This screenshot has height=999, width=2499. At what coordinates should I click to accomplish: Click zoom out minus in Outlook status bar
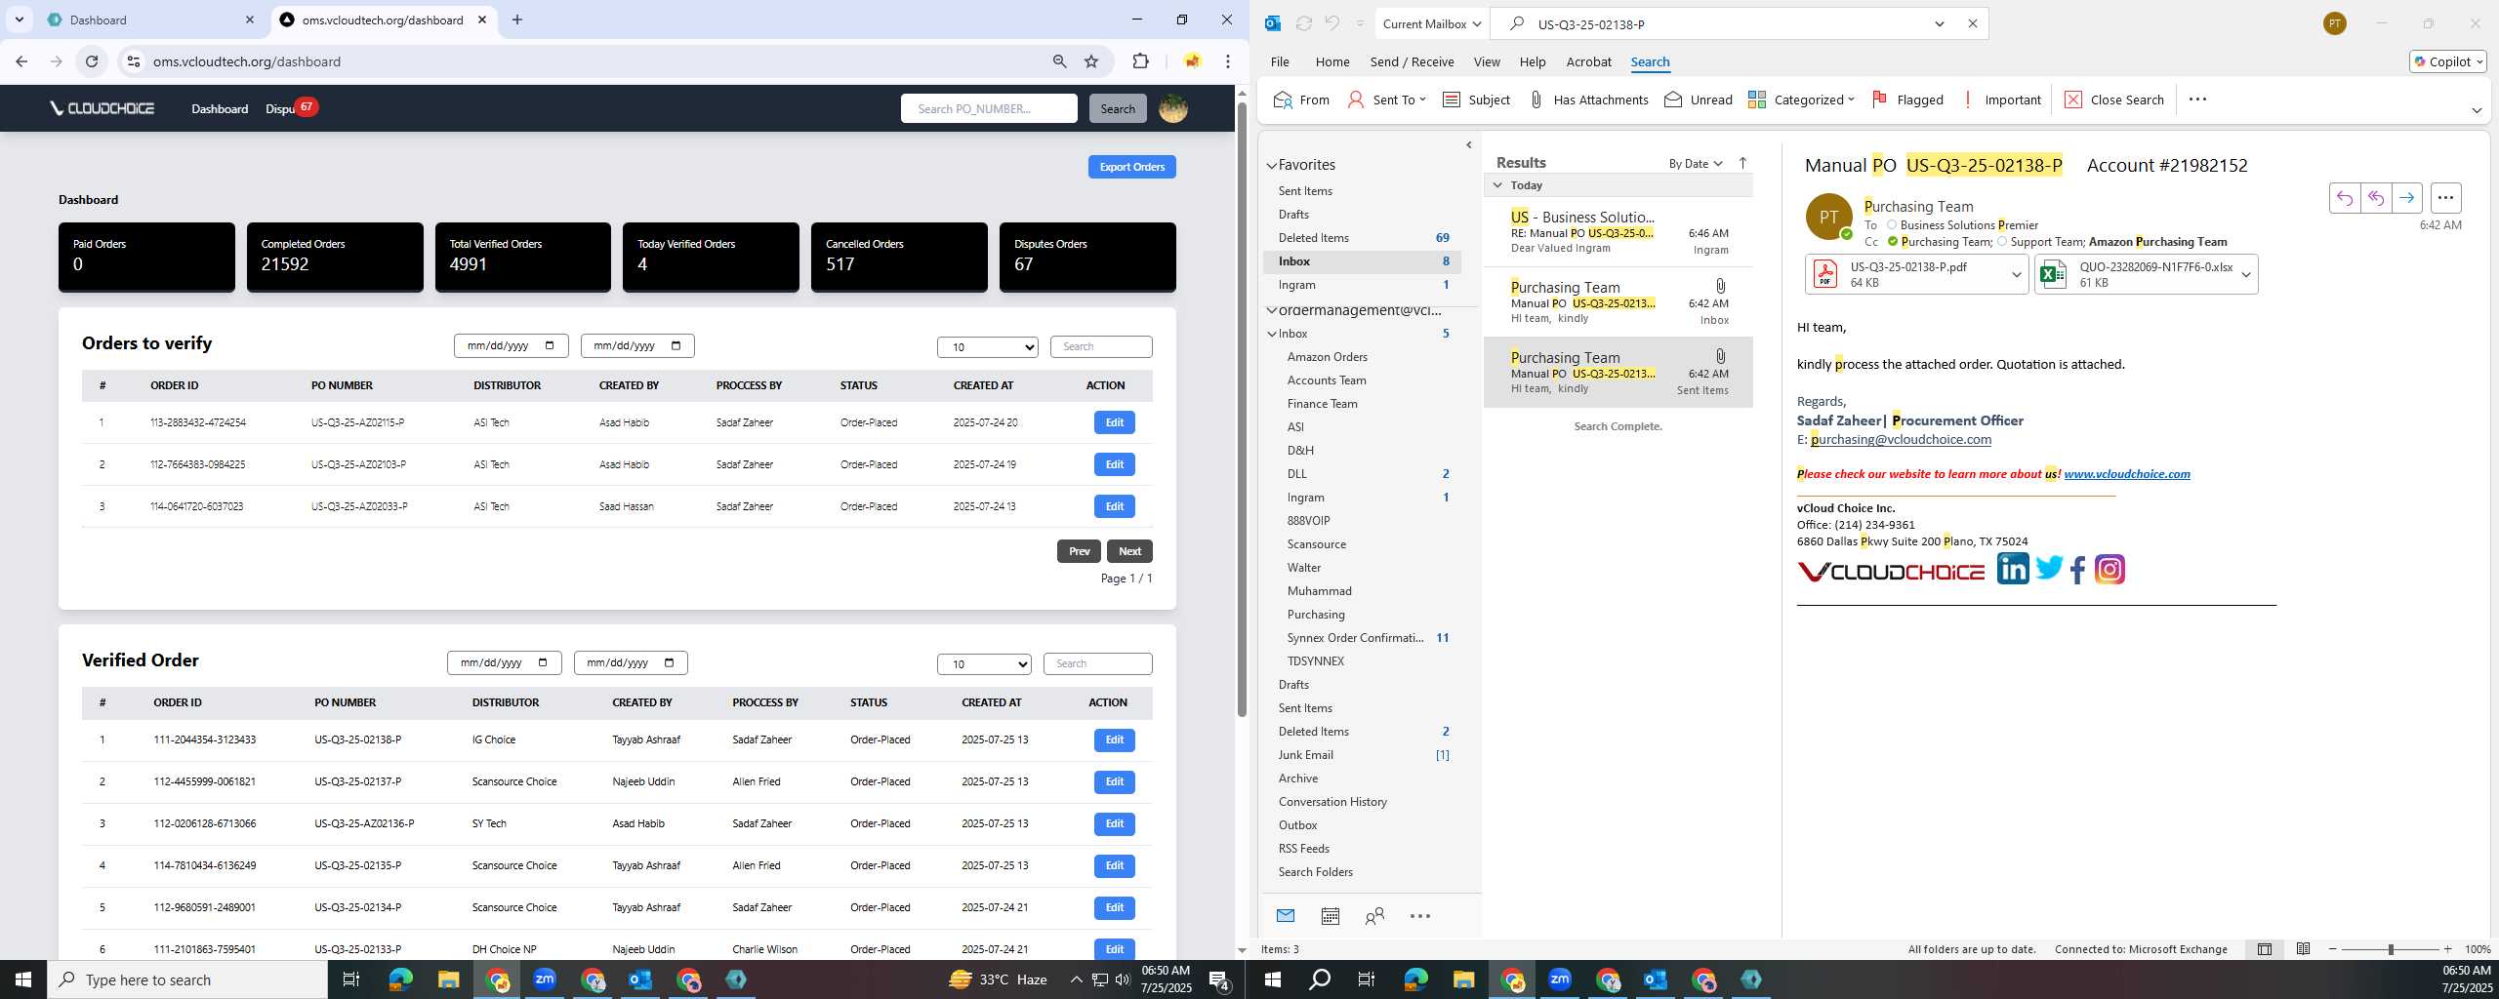pos(2333,949)
